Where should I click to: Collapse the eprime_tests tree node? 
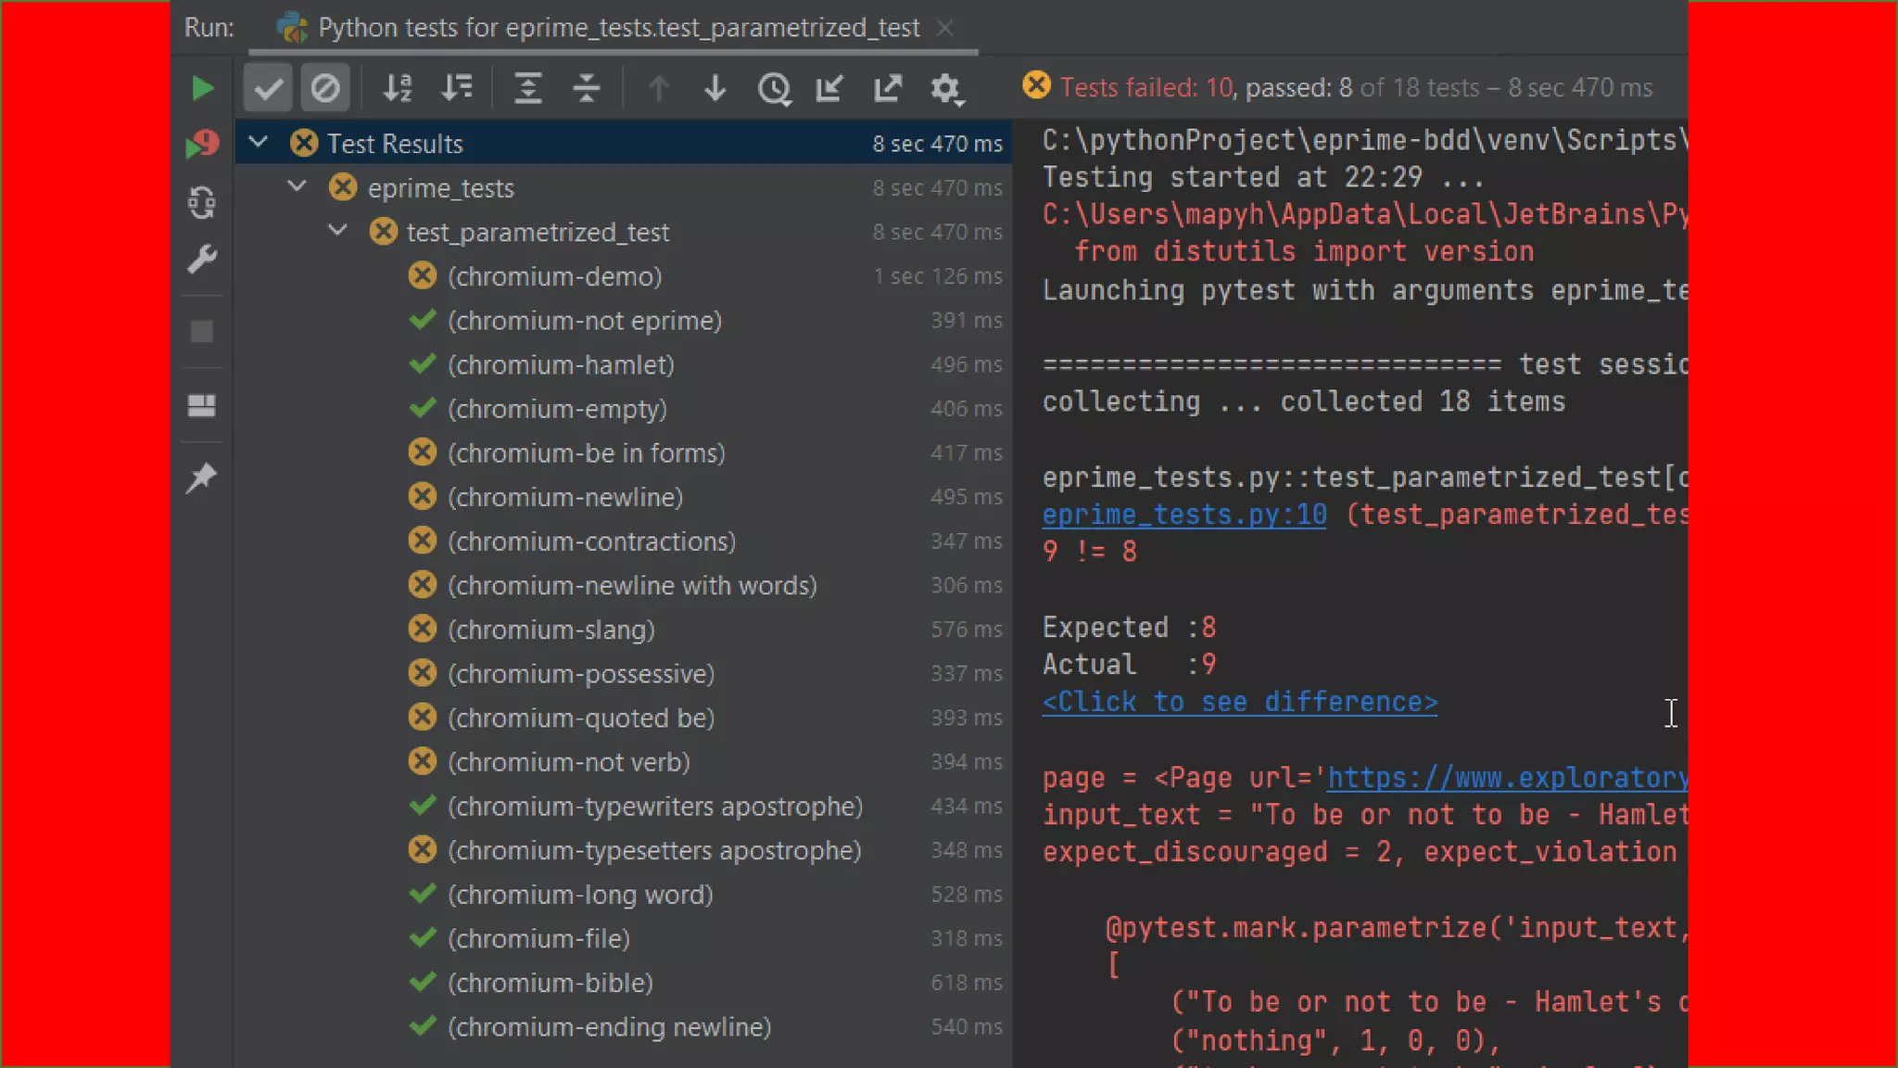(x=297, y=187)
